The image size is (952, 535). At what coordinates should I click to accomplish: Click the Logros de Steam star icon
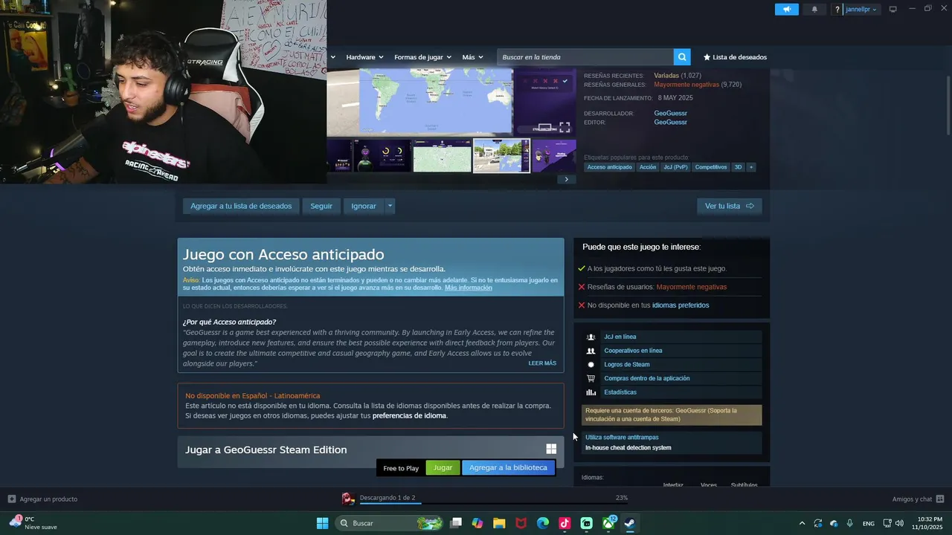(591, 365)
